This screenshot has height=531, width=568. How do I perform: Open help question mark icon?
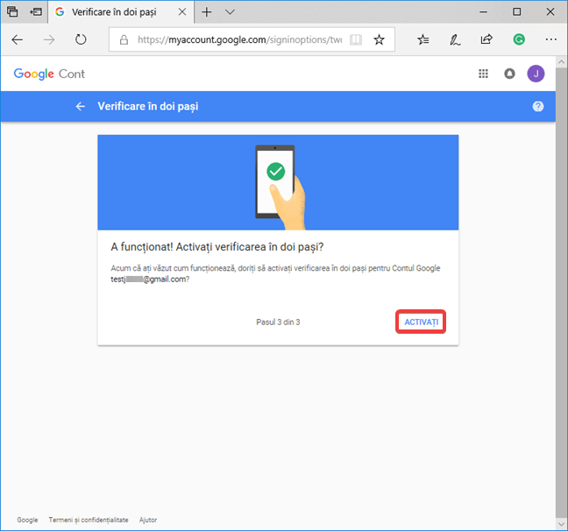click(538, 107)
